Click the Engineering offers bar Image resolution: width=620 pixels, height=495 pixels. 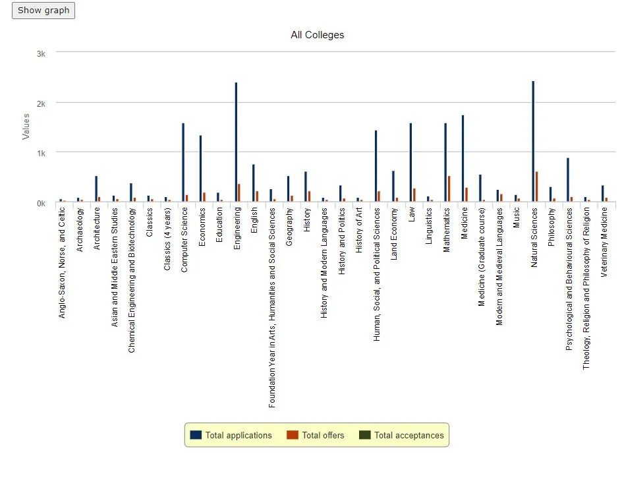tap(239, 193)
